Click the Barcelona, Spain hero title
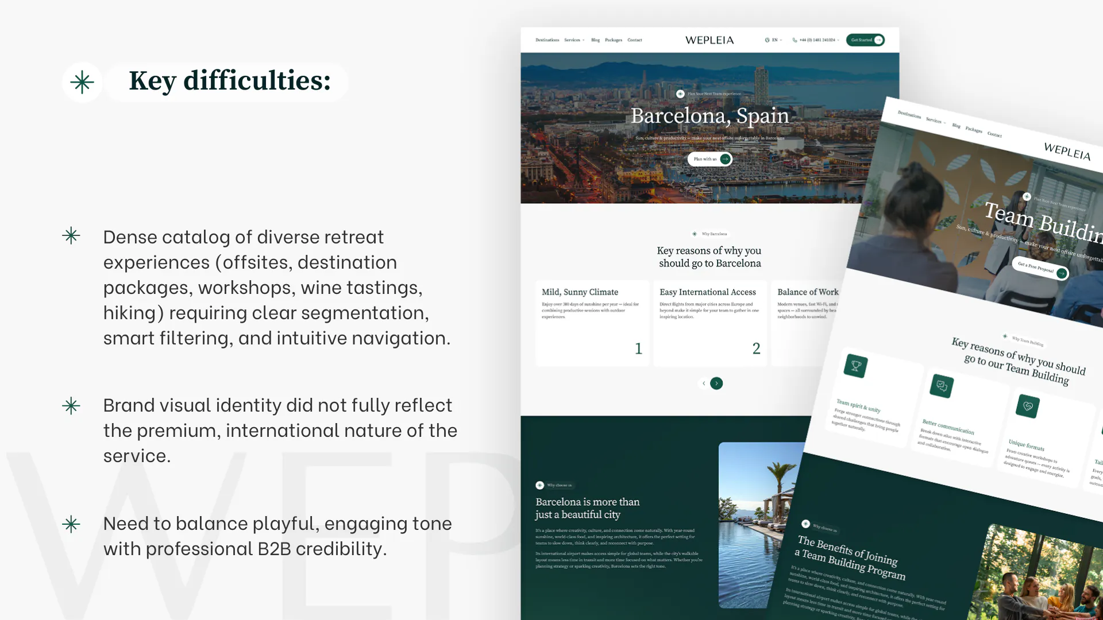1103x620 pixels. pos(709,115)
